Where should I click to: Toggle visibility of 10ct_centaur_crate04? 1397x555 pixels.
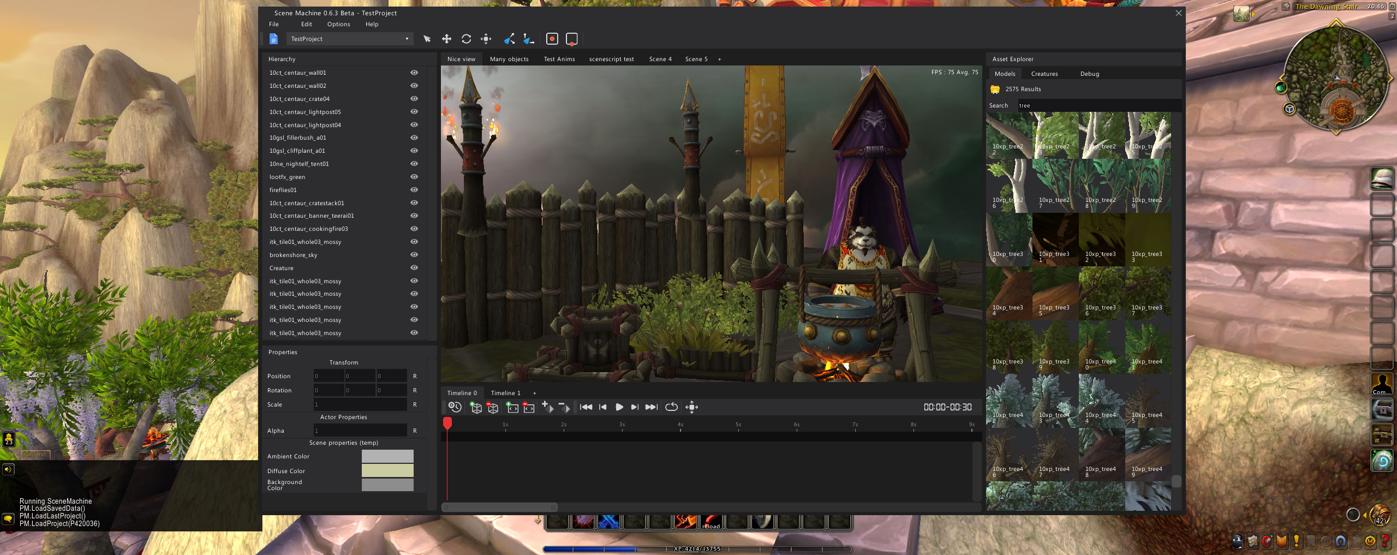[414, 99]
